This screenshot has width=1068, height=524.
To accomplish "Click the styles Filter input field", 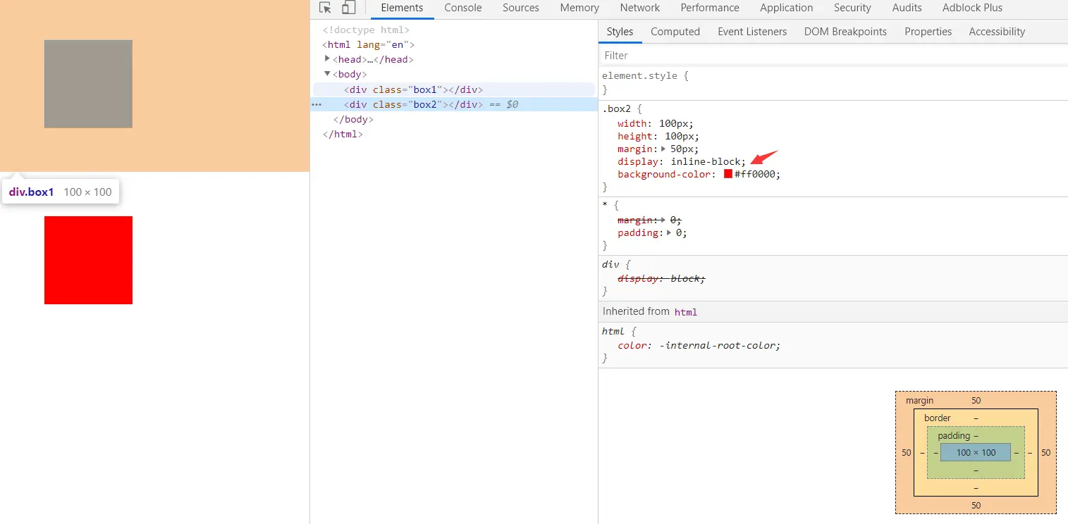I will tap(832, 55).
